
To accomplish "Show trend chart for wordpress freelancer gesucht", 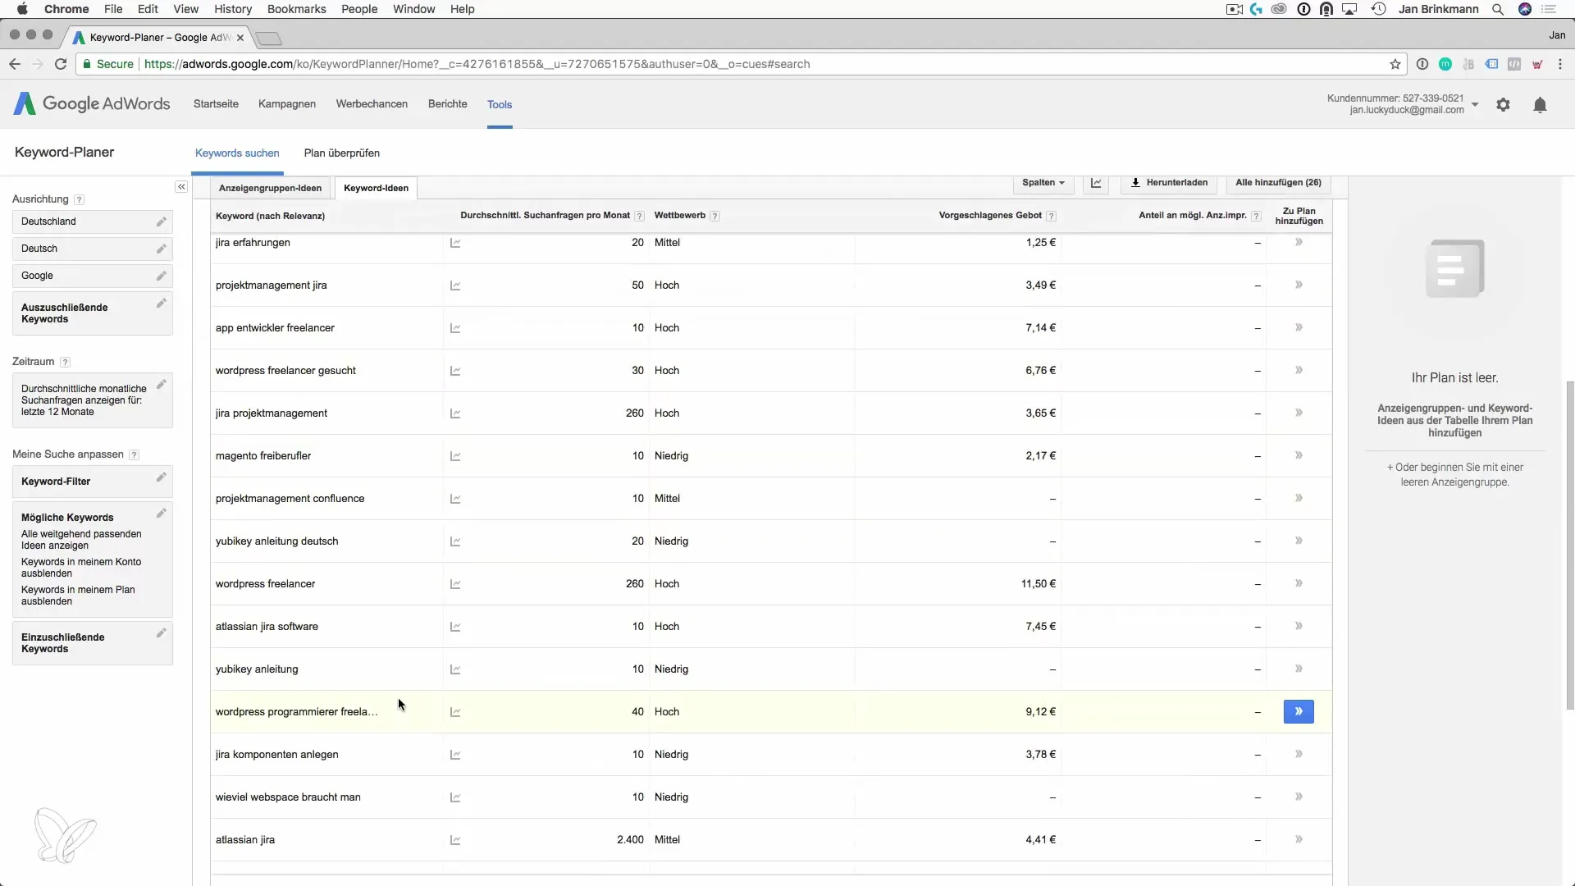I will (455, 371).
